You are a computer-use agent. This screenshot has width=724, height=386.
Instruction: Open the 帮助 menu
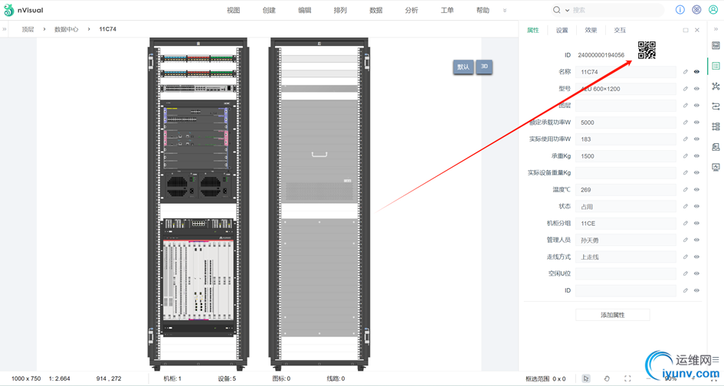point(483,10)
